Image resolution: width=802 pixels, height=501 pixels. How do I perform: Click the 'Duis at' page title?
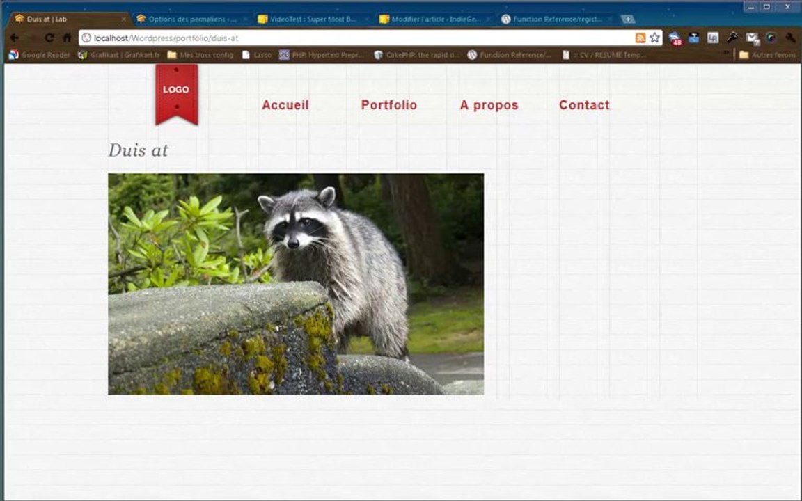(x=138, y=150)
